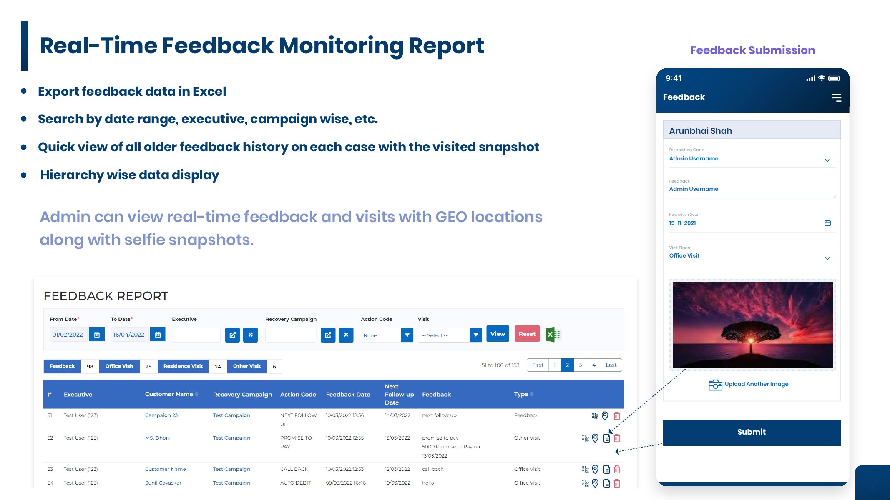Select page 2 in pagination
The image size is (890, 500).
tap(567, 365)
